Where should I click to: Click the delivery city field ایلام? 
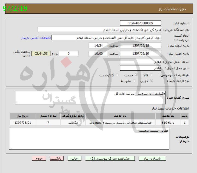pyautogui.click(x=141, y=68)
